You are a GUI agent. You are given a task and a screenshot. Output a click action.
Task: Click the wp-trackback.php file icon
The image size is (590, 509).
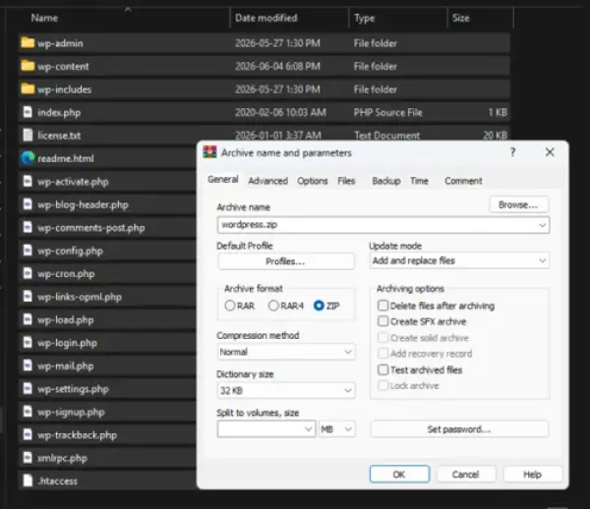tap(28, 434)
